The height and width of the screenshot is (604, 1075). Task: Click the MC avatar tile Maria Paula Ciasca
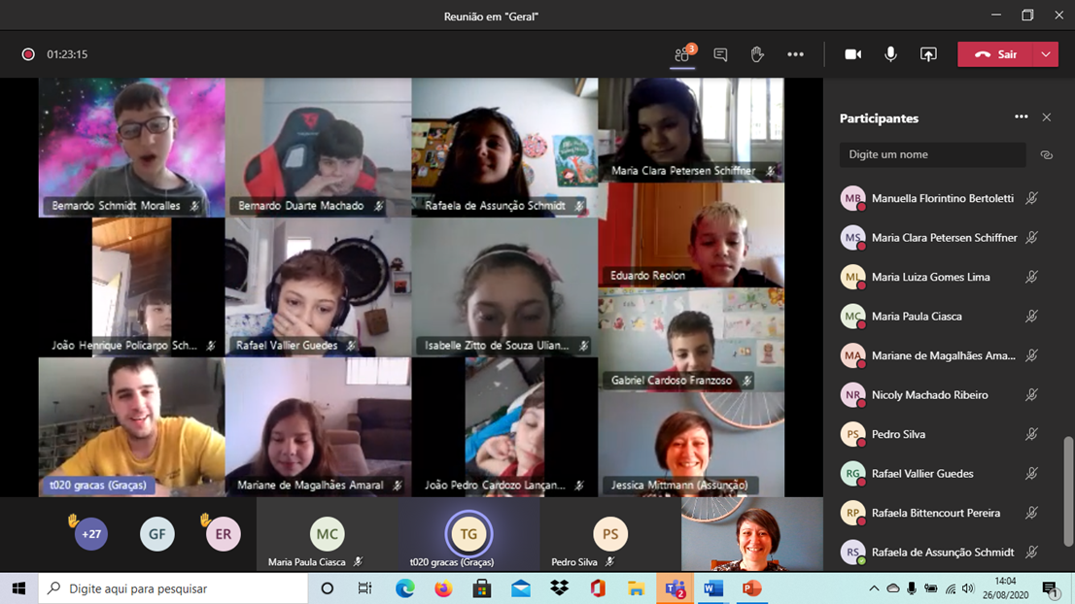(x=327, y=534)
